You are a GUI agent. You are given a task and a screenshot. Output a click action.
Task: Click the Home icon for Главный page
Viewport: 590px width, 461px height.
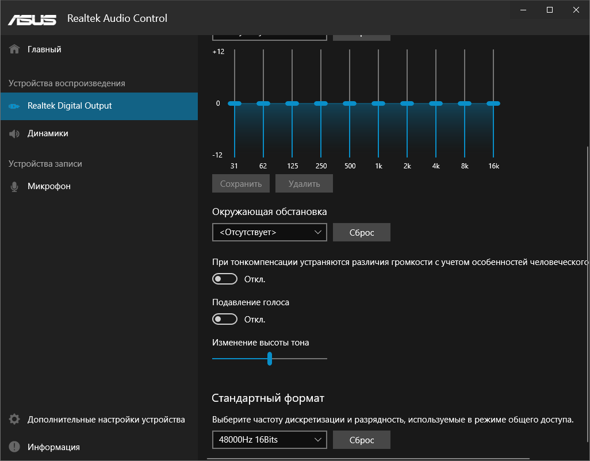(x=14, y=49)
